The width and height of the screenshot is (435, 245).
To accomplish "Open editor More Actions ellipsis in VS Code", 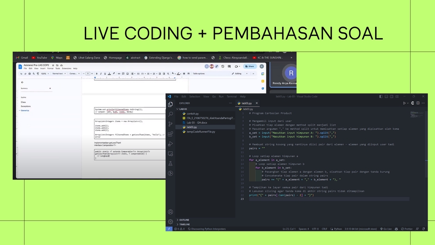I will pyautogui.click(x=423, y=103).
